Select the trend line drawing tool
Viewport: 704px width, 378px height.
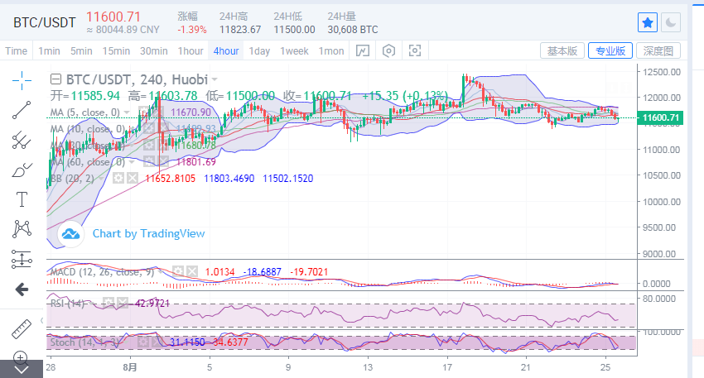tap(22, 110)
